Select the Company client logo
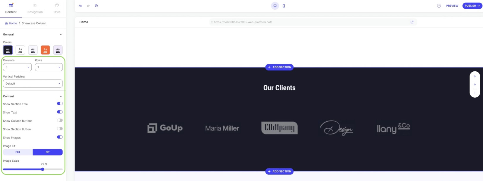 point(279,128)
